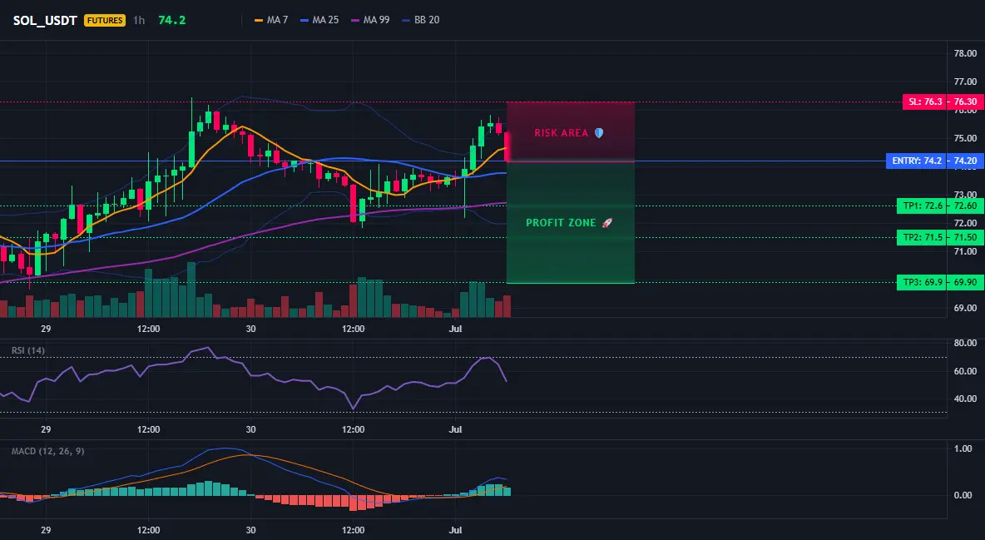Click the FUTURES badge
This screenshot has height=540, width=985.
(x=105, y=20)
